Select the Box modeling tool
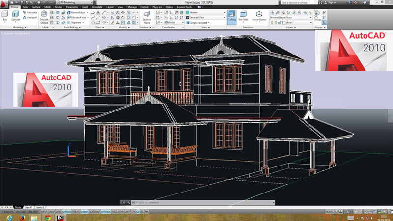The width and height of the screenshot is (393, 221). tap(5, 16)
